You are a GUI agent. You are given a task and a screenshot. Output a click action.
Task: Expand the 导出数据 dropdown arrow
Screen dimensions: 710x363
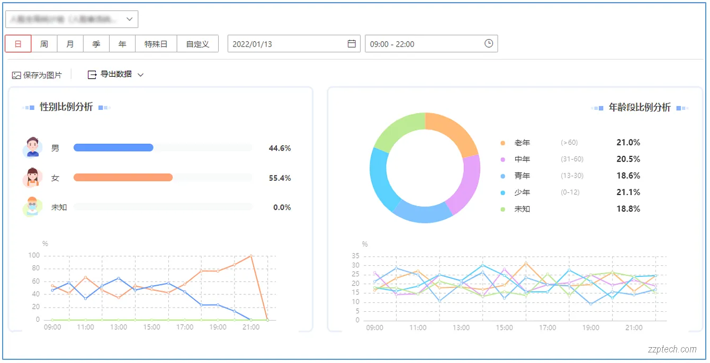(140, 75)
